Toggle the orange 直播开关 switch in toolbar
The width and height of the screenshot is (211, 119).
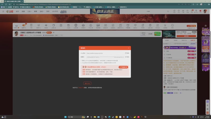[24, 26]
